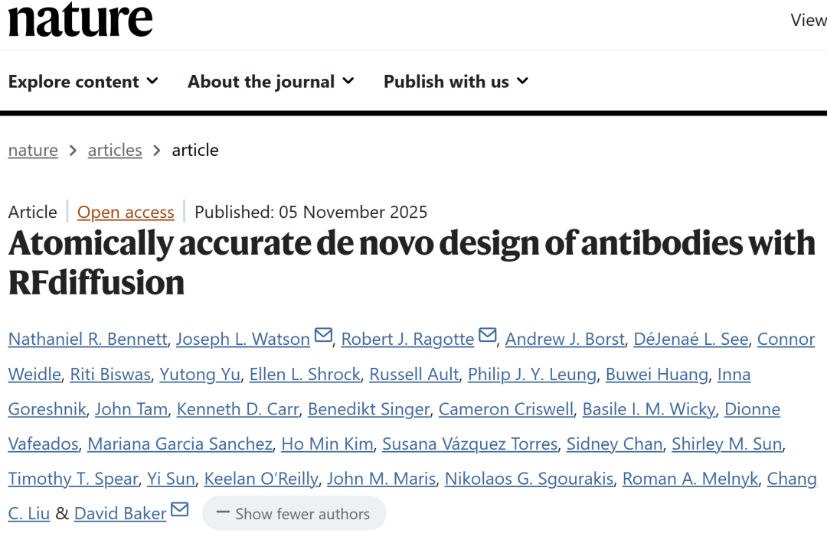Open author Nathaniel R. Bennett's profile

pos(87,339)
